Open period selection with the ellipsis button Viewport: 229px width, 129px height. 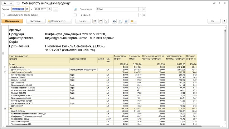tap(55, 9)
